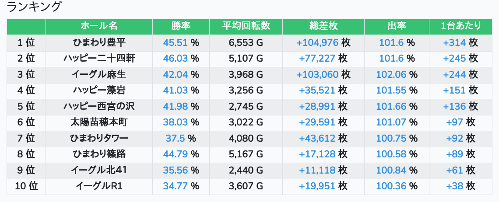
Task: Click the +38 per-machine value
Action: click(x=454, y=186)
